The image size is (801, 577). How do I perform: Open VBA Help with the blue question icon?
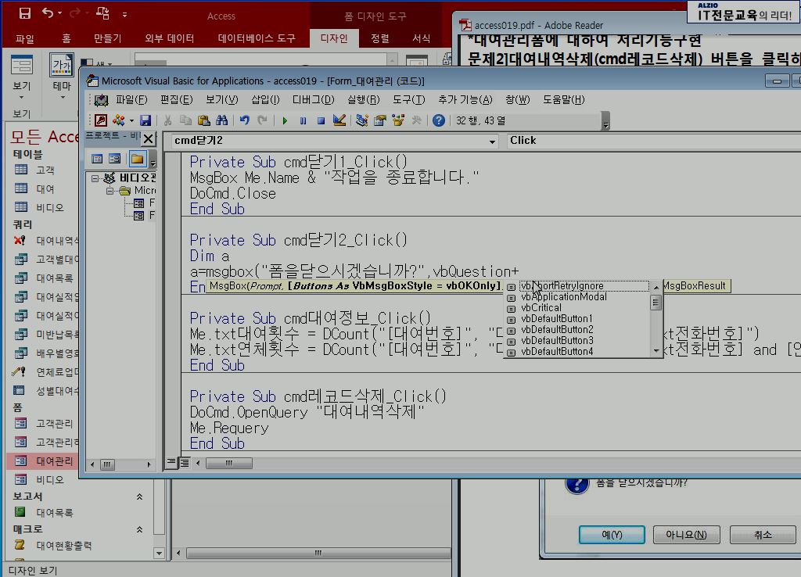(438, 120)
